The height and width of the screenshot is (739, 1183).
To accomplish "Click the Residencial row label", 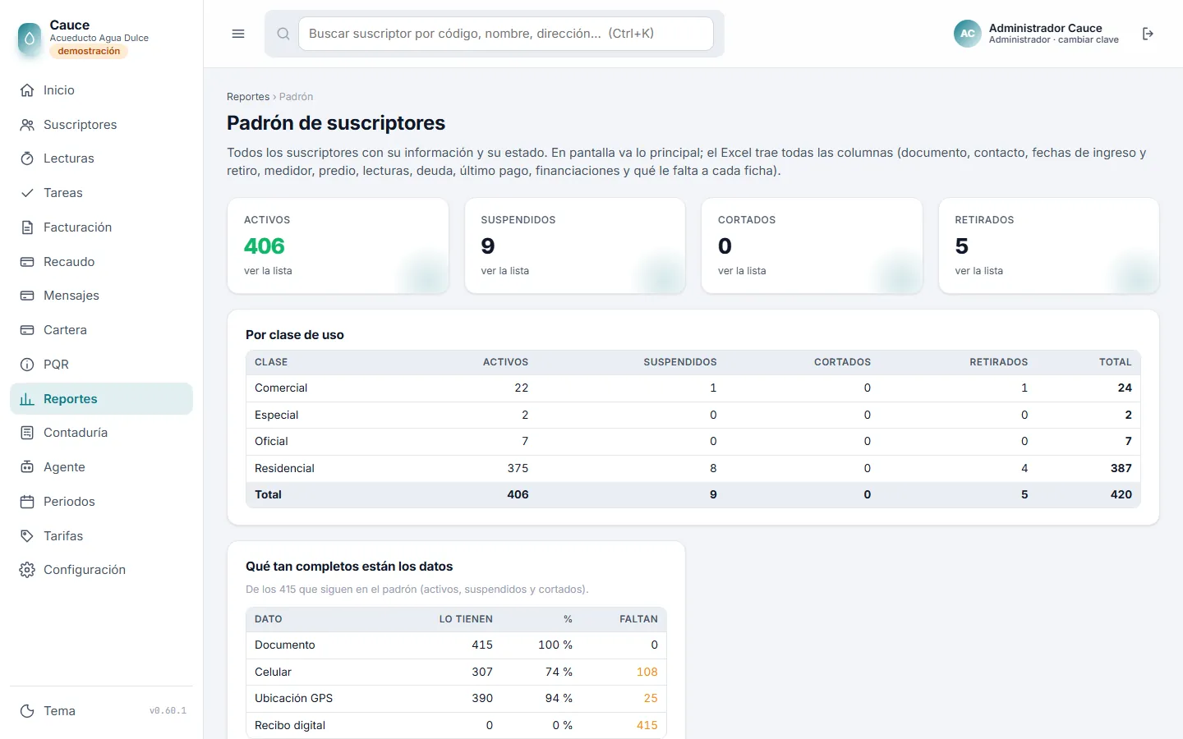I will [284, 468].
